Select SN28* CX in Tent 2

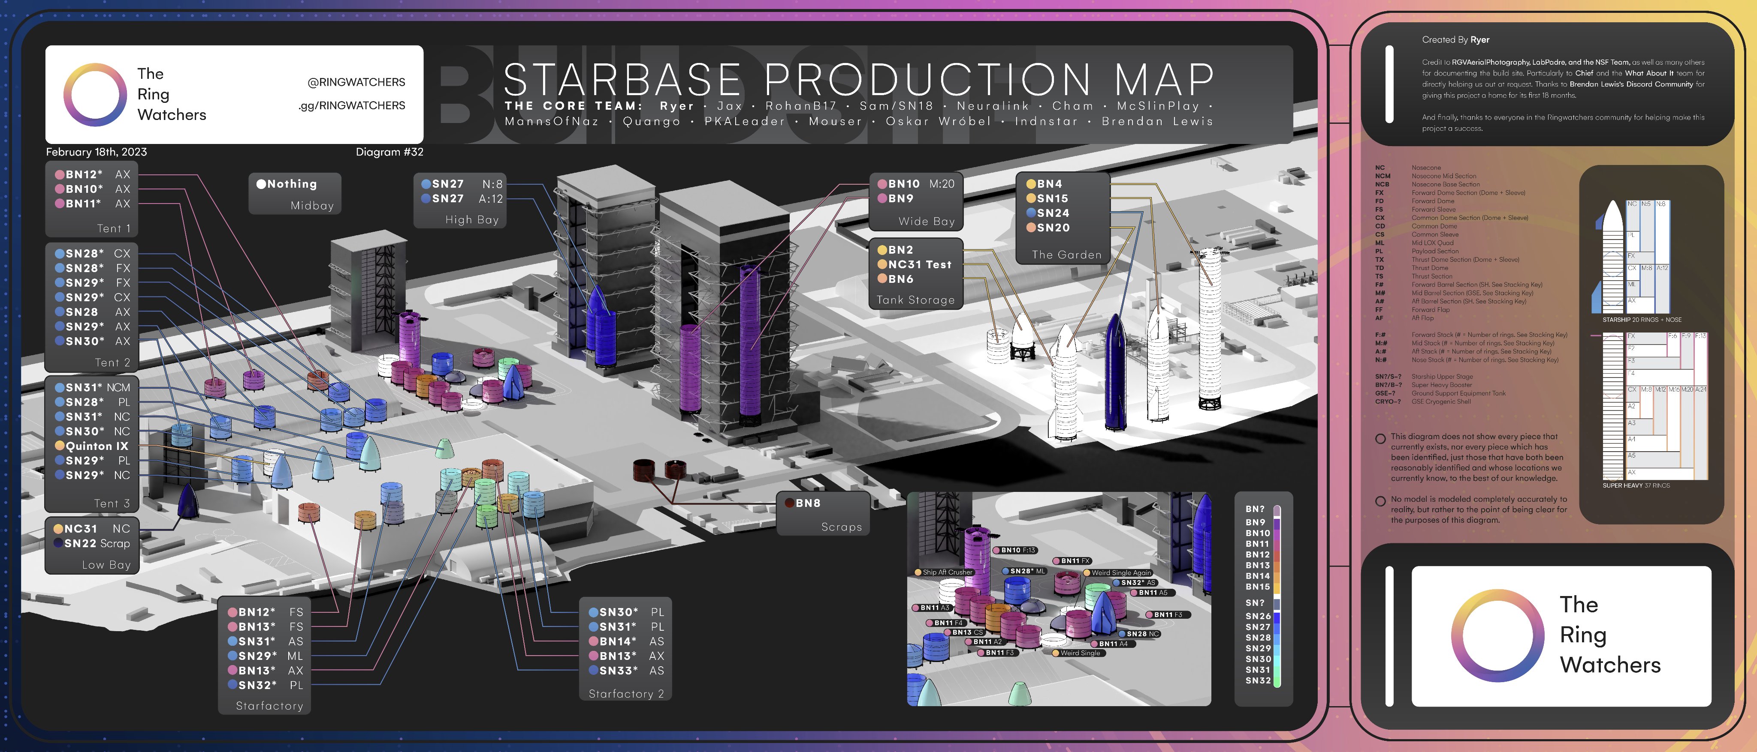point(92,253)
